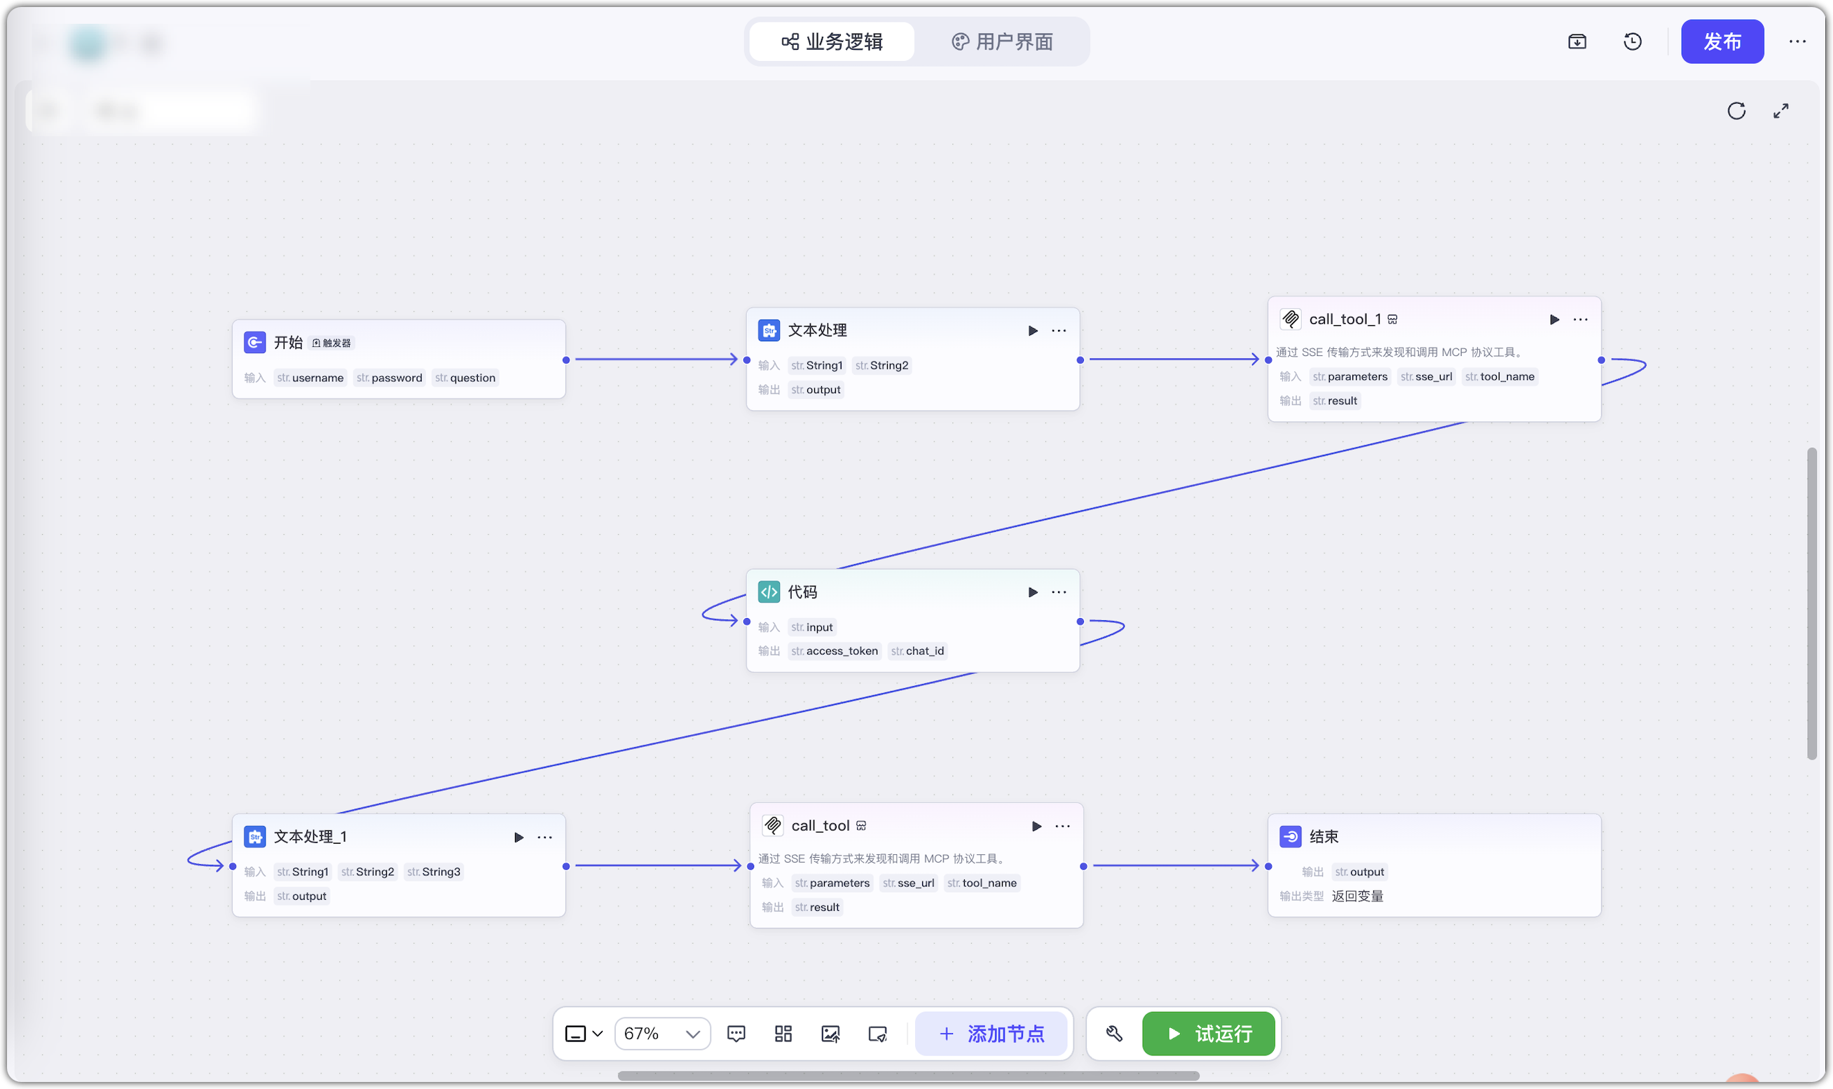Open the zoom level dropdown showing 67%
Screen dimensions: 1833x1089
pos(661,1033)
